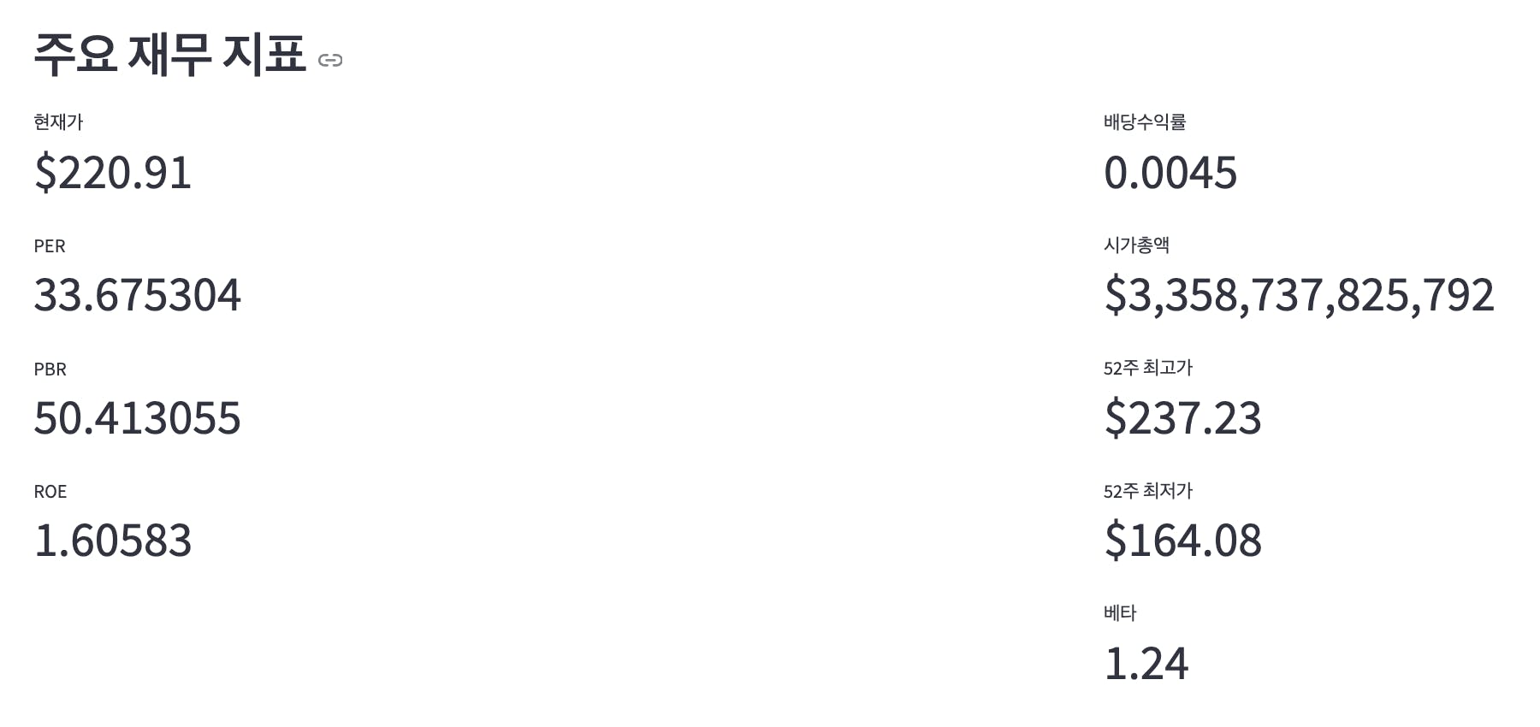The height and width of the screenshot is (727, 1540).
Task: Click the 52주 최저가 label
Action: (1148, 491)
